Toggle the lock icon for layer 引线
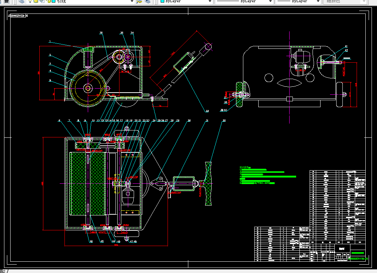This screenshot has width=377, height=273. click(48, 1)
